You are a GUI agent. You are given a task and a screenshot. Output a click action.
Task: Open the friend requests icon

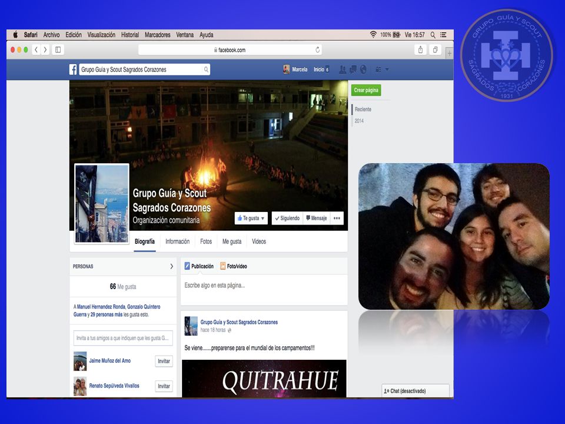pos(343,69)
